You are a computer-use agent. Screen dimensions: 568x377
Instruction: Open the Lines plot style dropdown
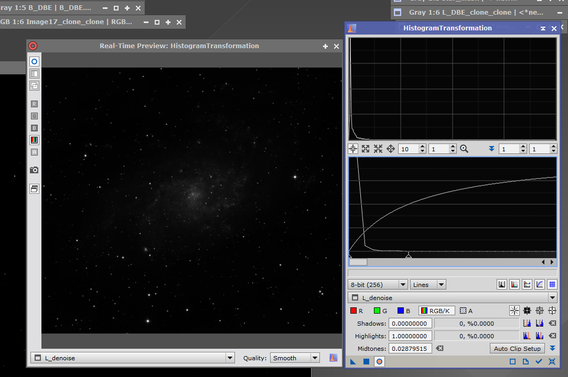427,284
